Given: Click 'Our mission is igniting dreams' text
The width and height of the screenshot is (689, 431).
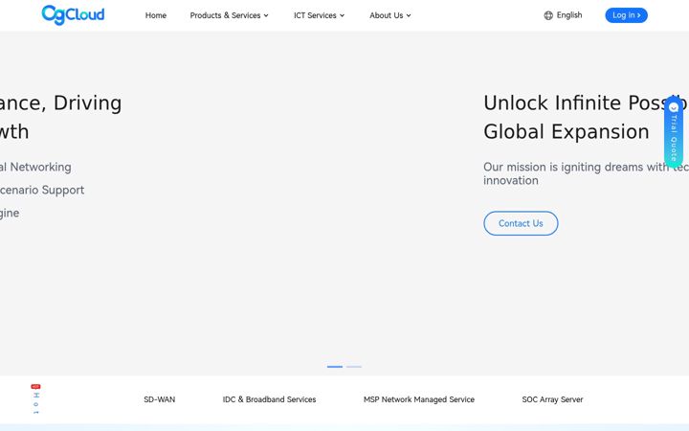Looking at the screenshot, I should coord(564,167).
